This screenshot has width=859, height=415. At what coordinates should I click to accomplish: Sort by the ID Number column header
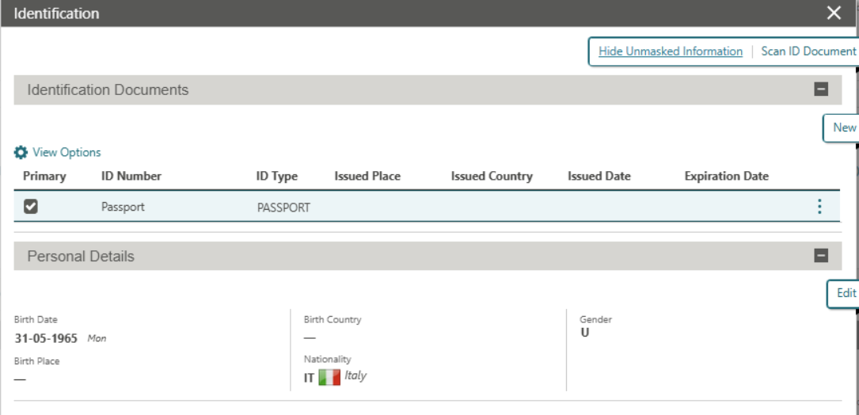[x=131, y=176]
